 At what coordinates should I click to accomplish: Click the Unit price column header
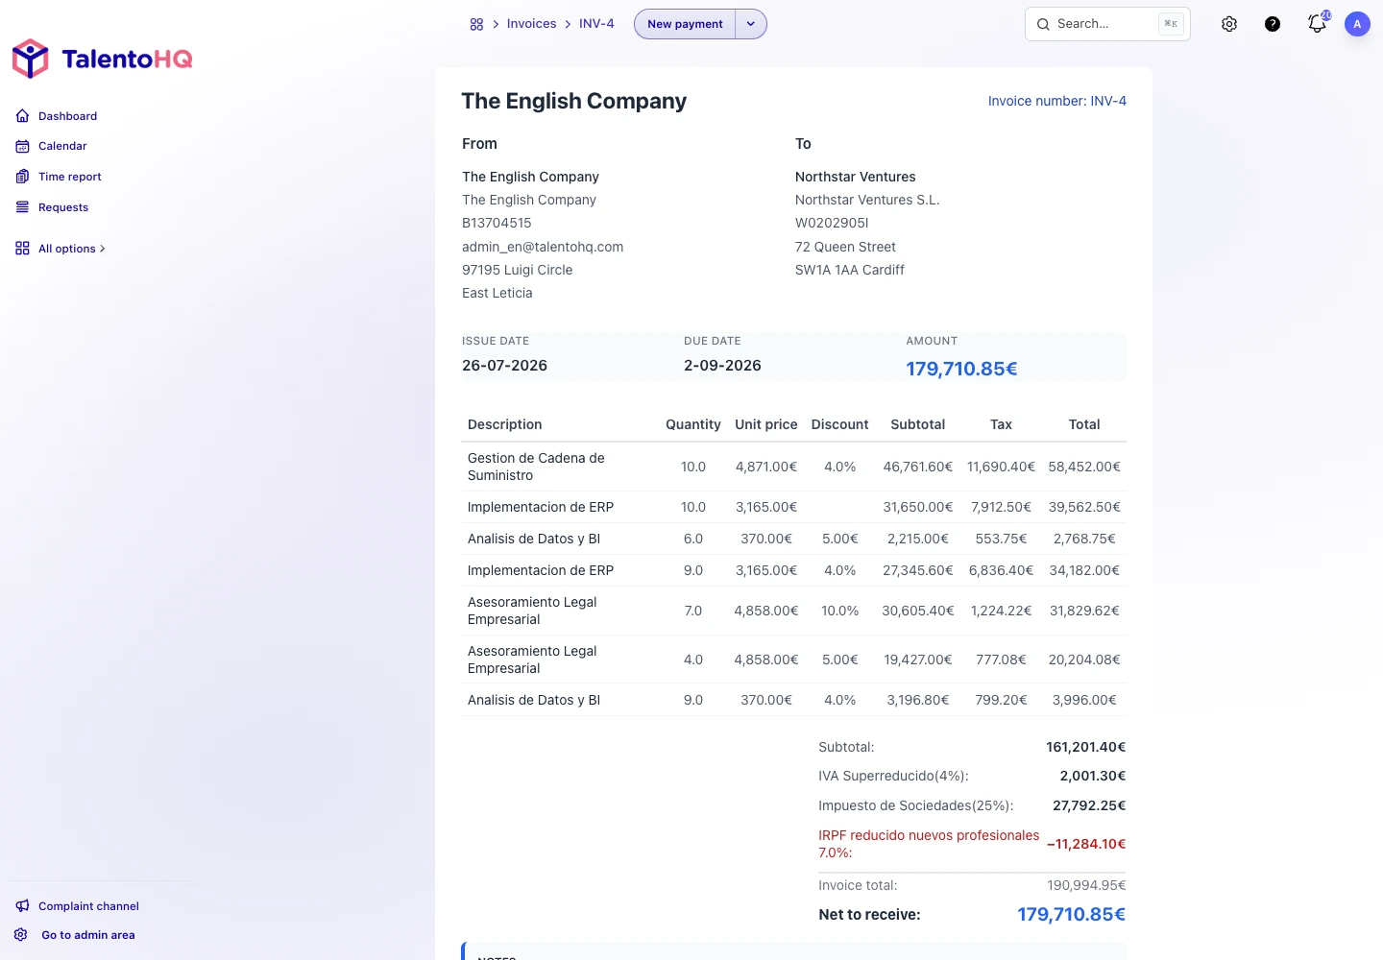point(766,424)
